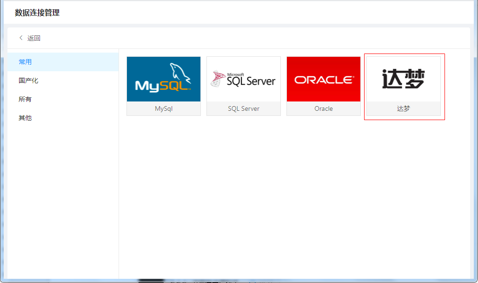Image resolution: width=478 pixels, height=283 pixels.
Task: Click the 达梦 logo image
Action: point(403,79)
